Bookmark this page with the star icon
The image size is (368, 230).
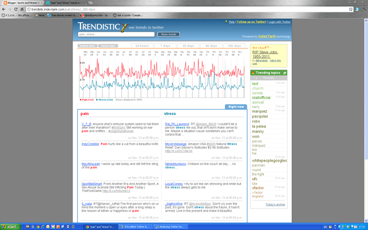(x=351, y=9)
